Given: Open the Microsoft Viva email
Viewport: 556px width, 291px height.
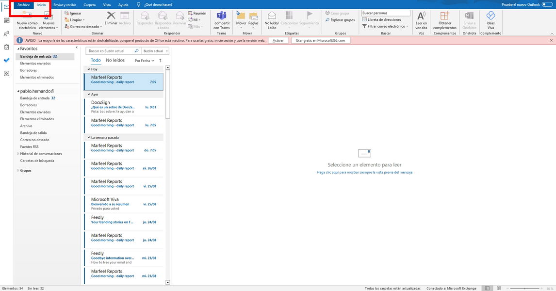Looking at the screenshot, I should click(124, 204).
